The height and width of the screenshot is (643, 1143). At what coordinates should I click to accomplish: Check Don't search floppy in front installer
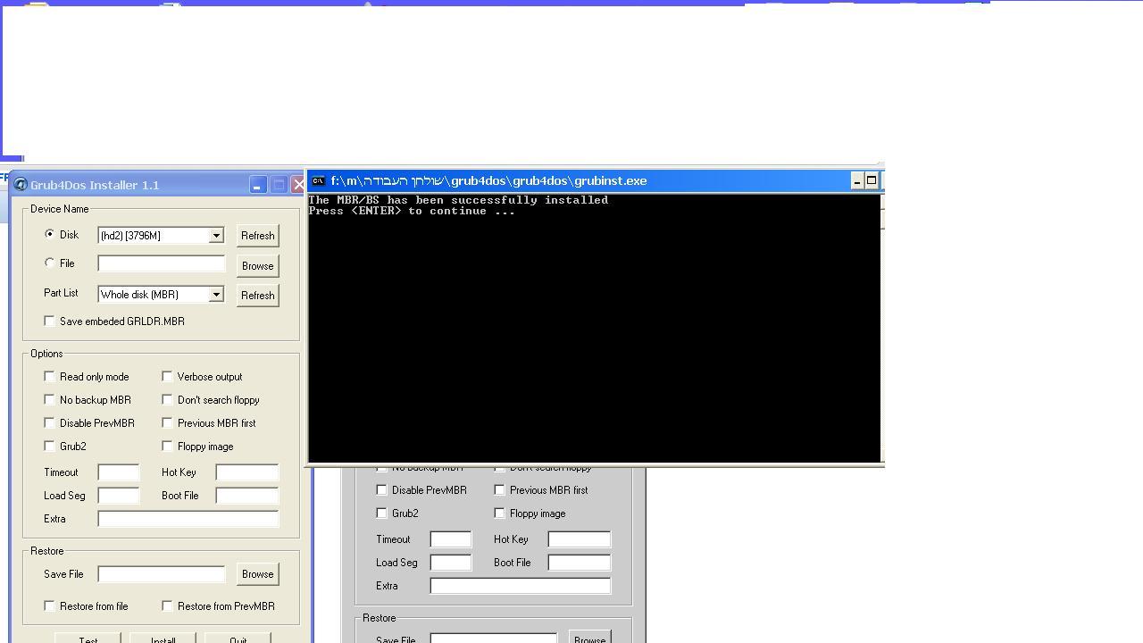[168, 399]
